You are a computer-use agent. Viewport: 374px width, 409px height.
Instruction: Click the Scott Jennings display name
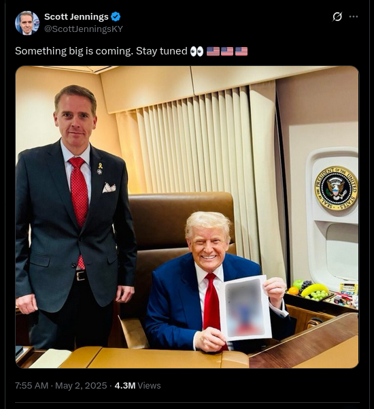pos(76,17)
